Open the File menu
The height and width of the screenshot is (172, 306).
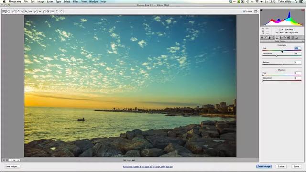pyautogui.click(x=25, y=2)
